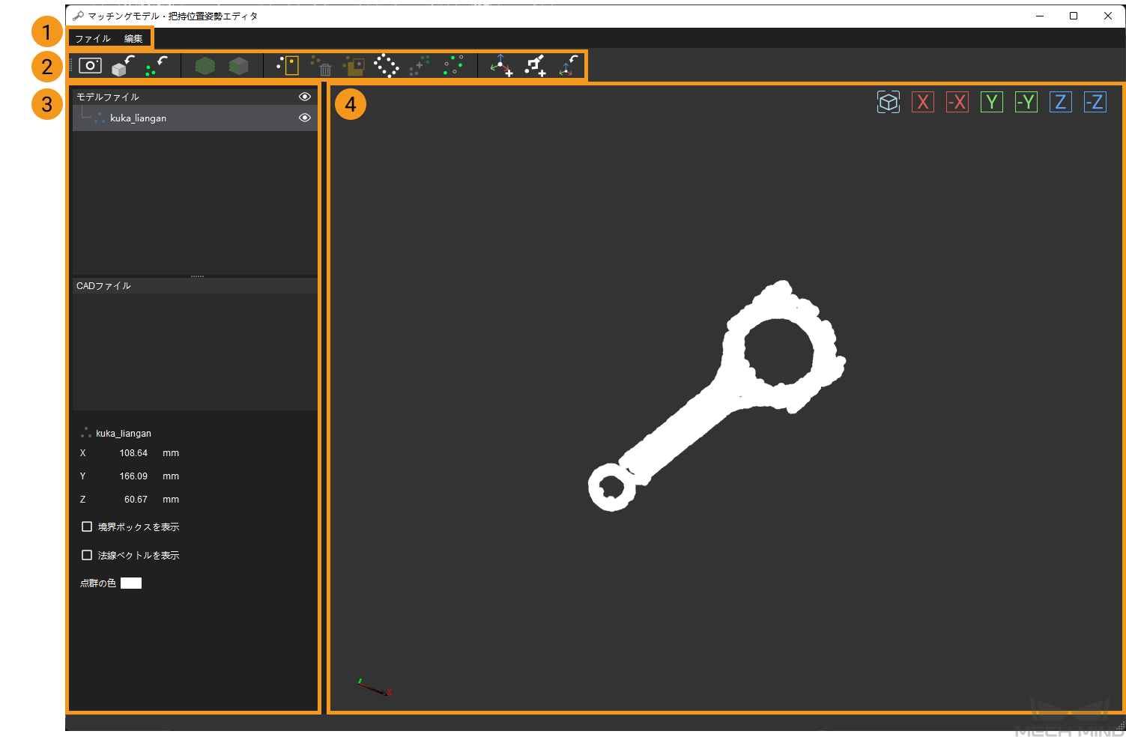Set view to positive X axis
This screenshot has width=1126, height=740.
coord(923,102)
